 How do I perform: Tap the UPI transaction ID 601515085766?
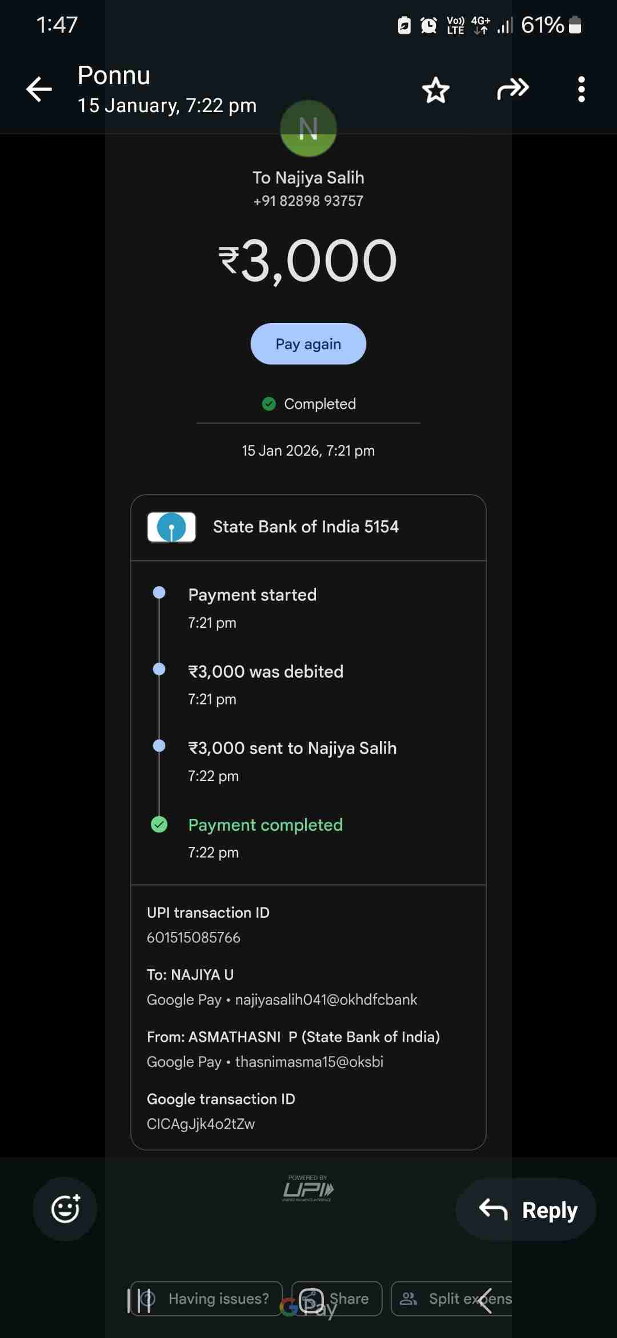(194, 938)
